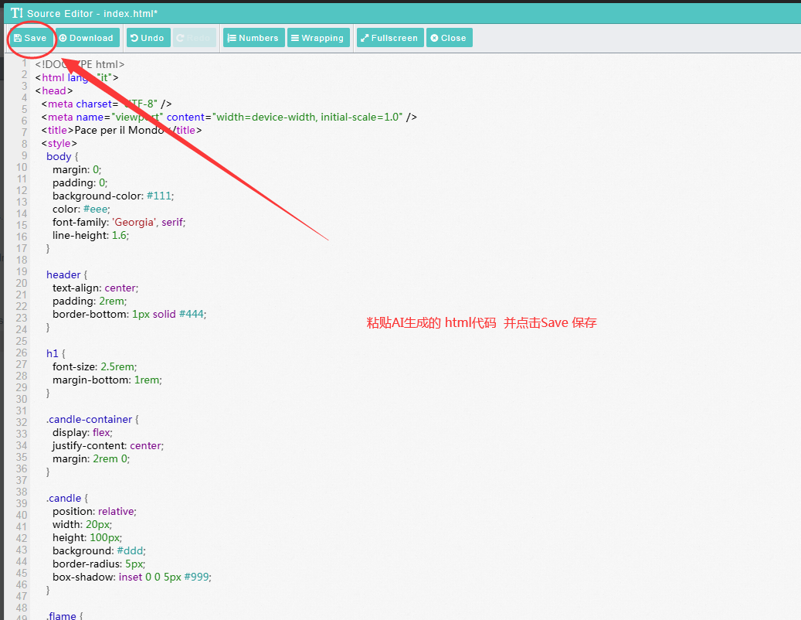Undo the last edit
This screenshot has height=620, width=801.
tap(147, 38)
